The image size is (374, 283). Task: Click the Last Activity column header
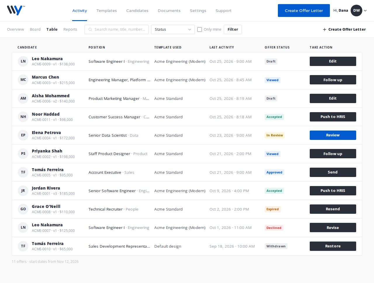(x=221, y=47)
